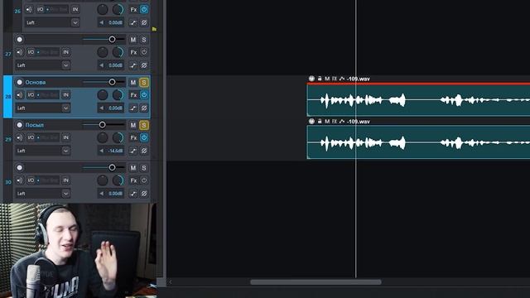
Task: Click the yellow folder icon by track 26
Action: point(155,29)
